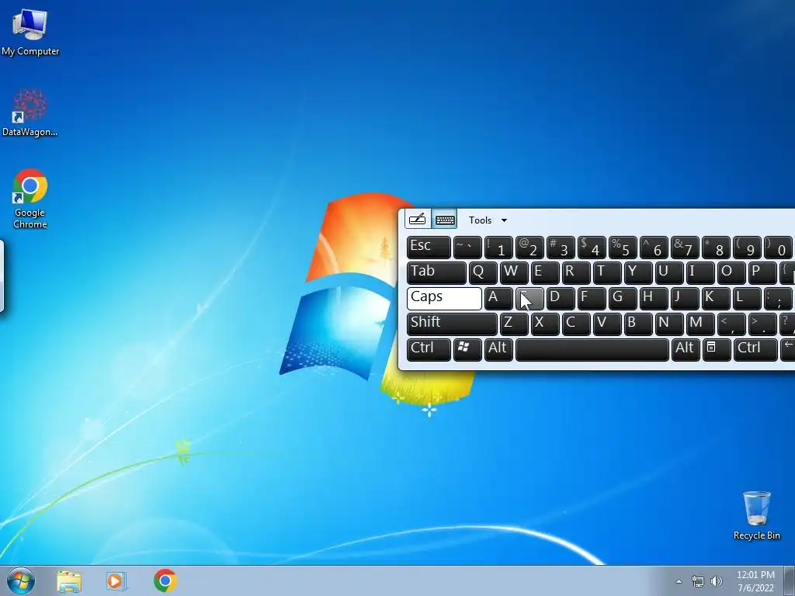Toggle the left Ctrl key
The image size is (795, 596).
[x=429, y=350]
